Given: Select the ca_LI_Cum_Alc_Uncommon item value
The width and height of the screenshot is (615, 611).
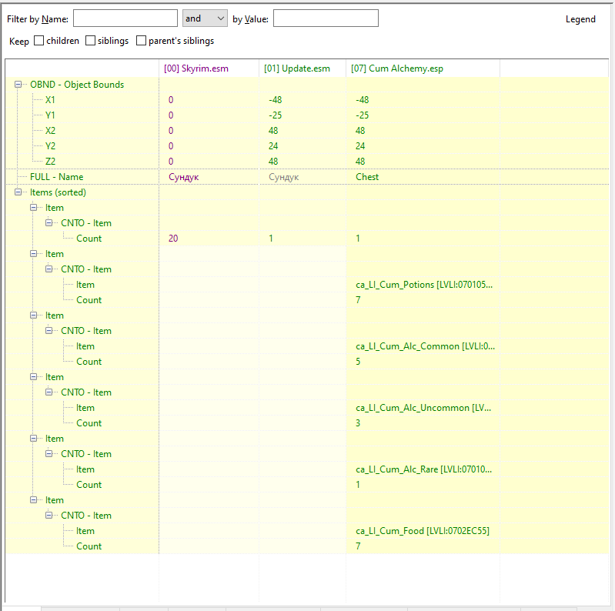Looking at the screenshot, I should tap(423, 408).
